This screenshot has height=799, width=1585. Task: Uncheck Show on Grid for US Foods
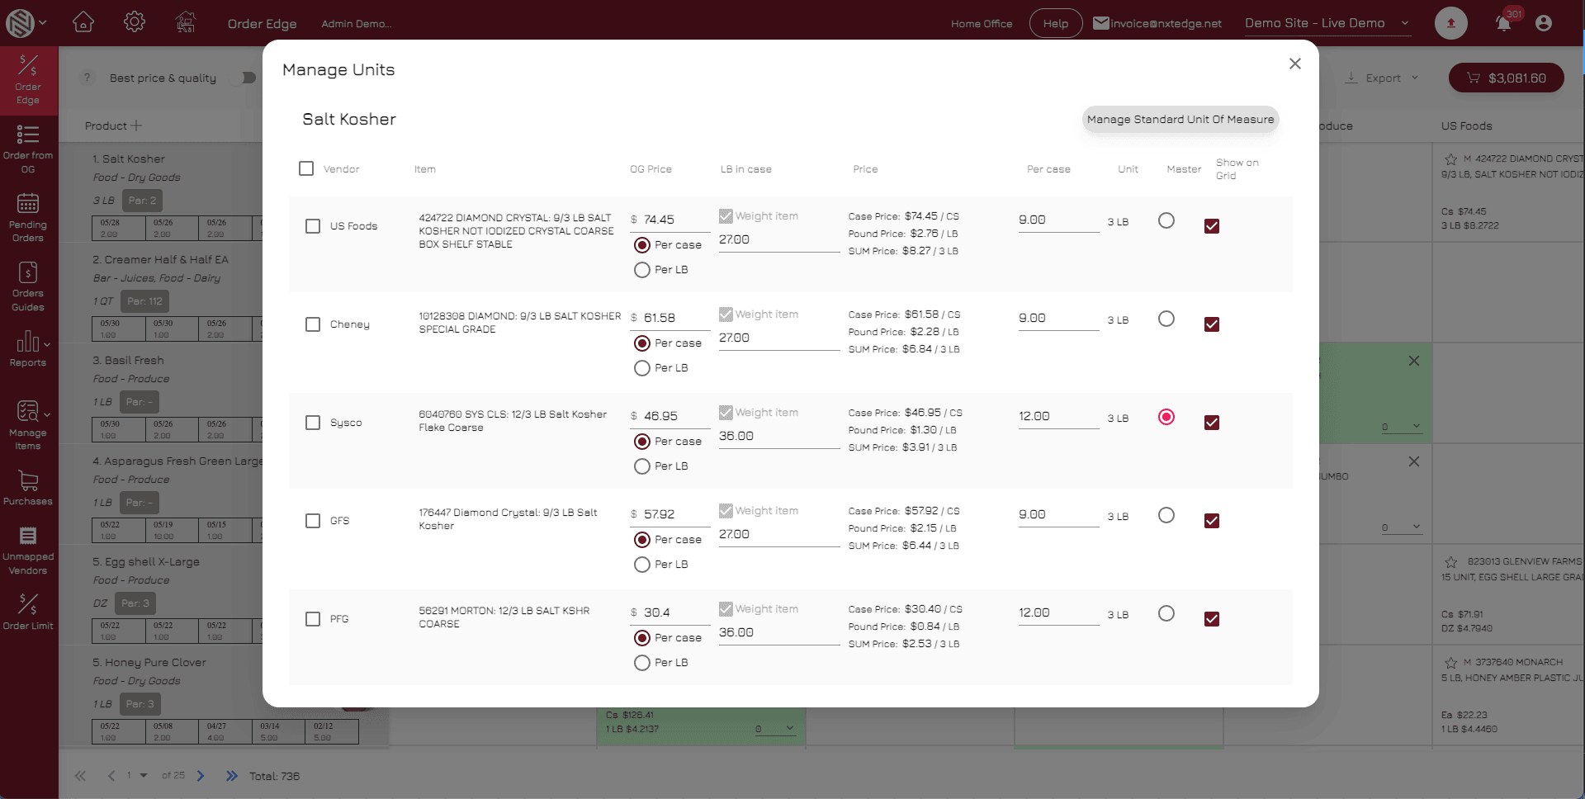click(1212, 226)
